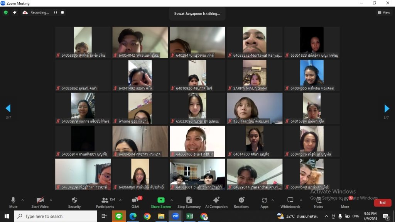The image size is (395, 222).
Task: Open the Apps panel
Action: 264,202
